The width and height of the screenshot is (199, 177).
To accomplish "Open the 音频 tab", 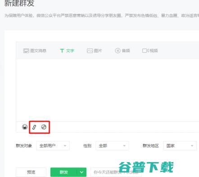I will point(122,51).
